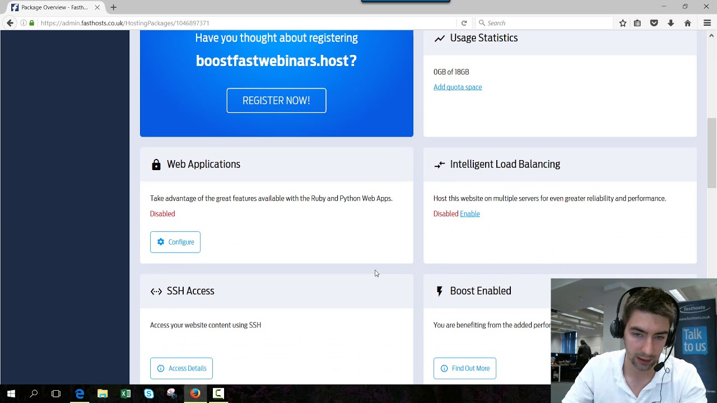Click REGISTER NOW! button
Image resolution: width=717 pixels, height=403 pixels.
coord(276,100)
